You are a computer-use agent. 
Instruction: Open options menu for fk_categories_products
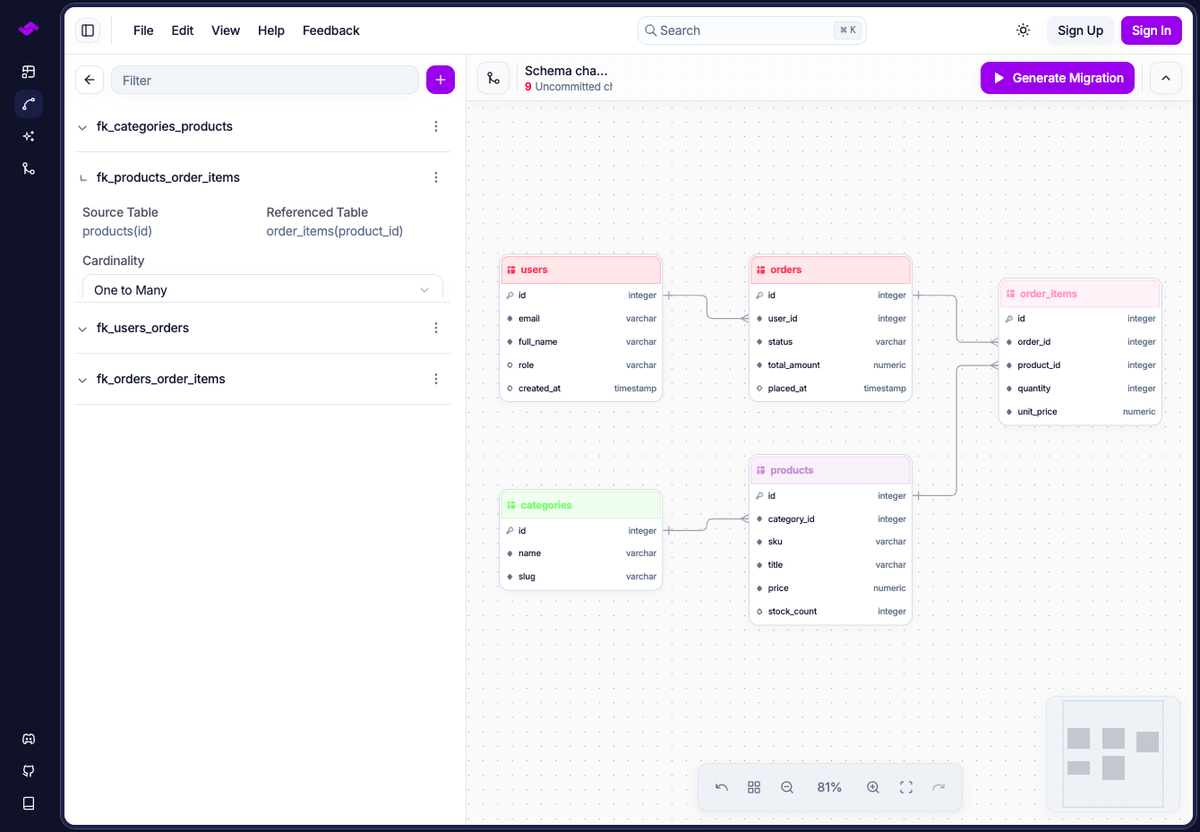click(x=436, y=126)
